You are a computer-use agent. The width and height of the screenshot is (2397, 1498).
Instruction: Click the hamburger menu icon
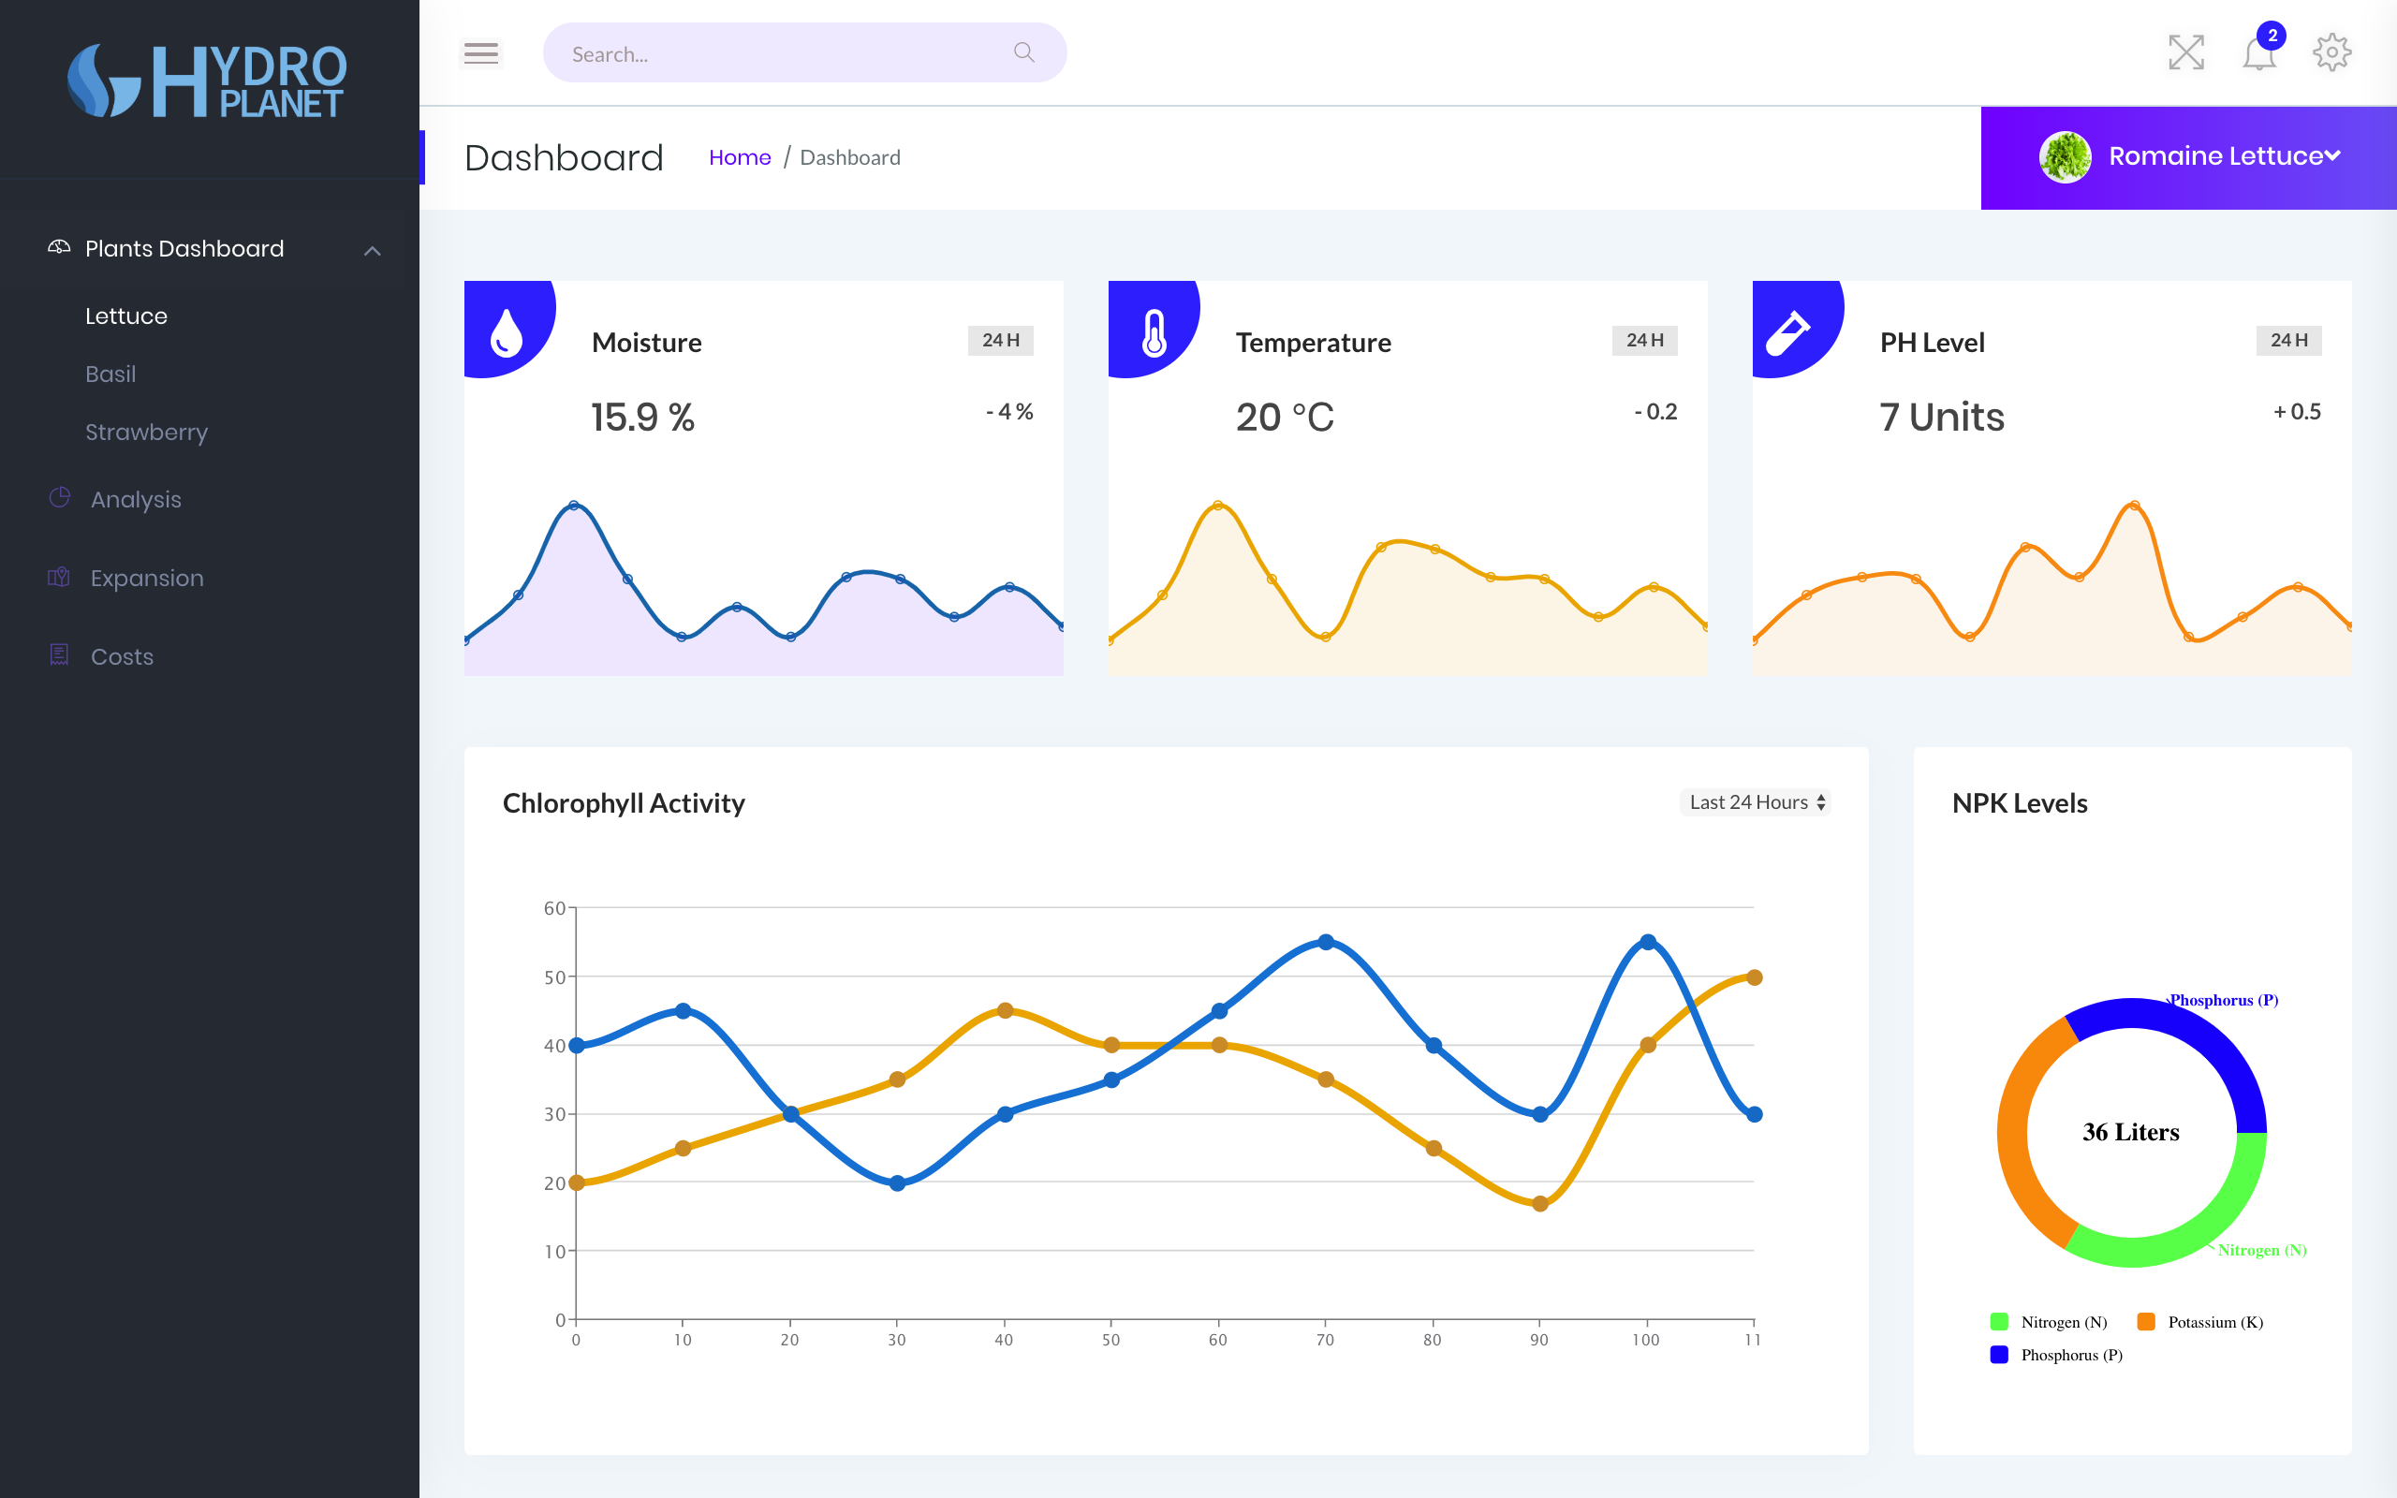click(481, 53)
